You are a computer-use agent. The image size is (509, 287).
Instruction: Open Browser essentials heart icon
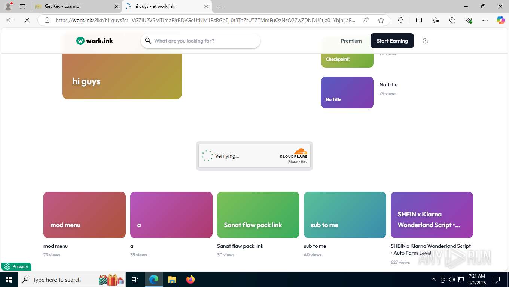click(x=469, y=20)
